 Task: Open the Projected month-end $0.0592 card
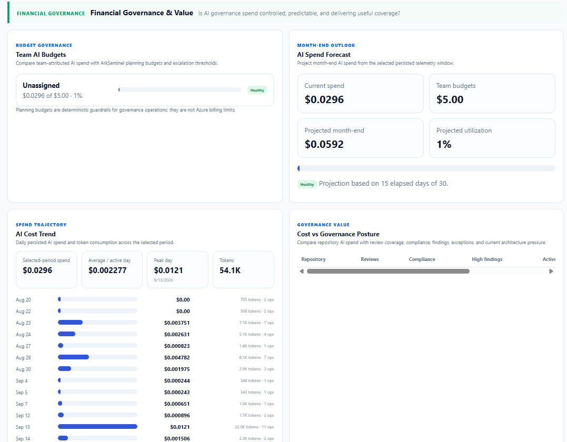coord(360,138)
